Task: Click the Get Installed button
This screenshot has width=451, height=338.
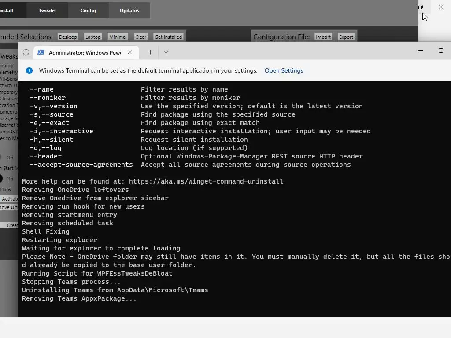Action: [168, 37]
